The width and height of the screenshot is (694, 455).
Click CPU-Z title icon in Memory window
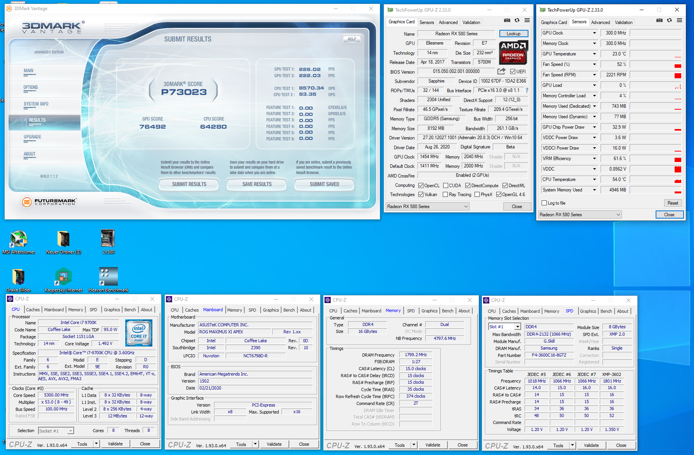[328, 300]
